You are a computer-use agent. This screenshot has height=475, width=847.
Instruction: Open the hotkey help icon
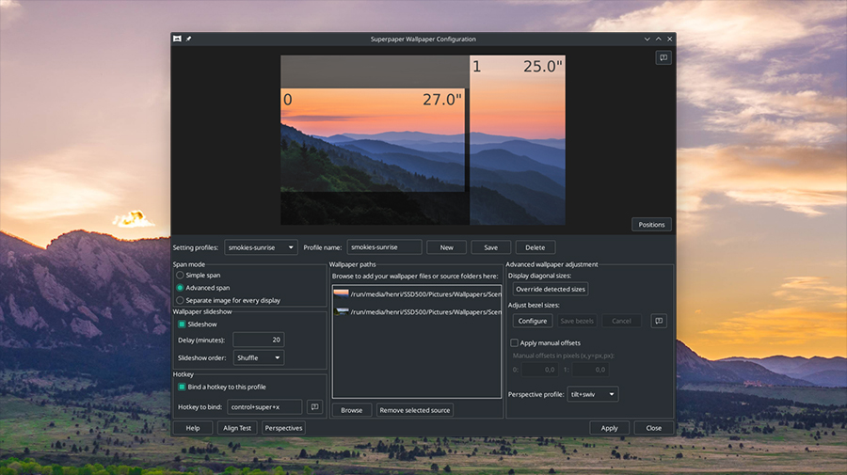315,406
